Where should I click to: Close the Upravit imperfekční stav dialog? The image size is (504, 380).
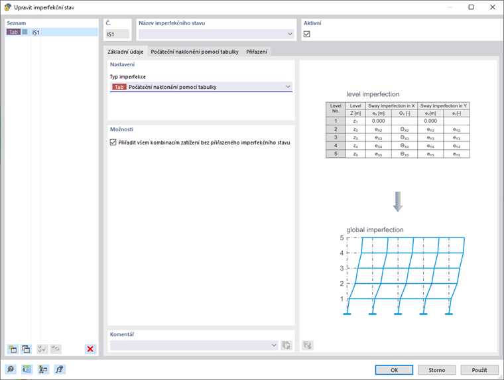point(493,7)
